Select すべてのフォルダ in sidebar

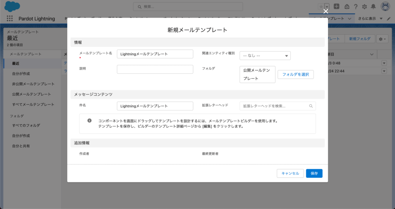click(26, 125)
